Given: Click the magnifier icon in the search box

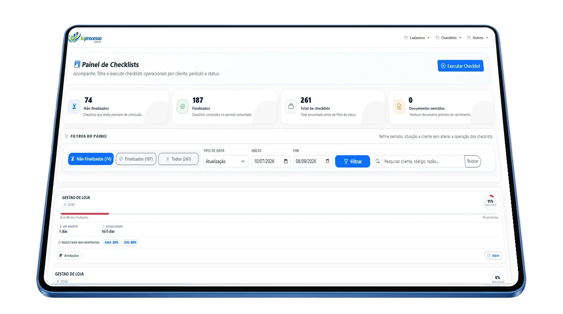Looking at the screenshot, I should (378, 161).
